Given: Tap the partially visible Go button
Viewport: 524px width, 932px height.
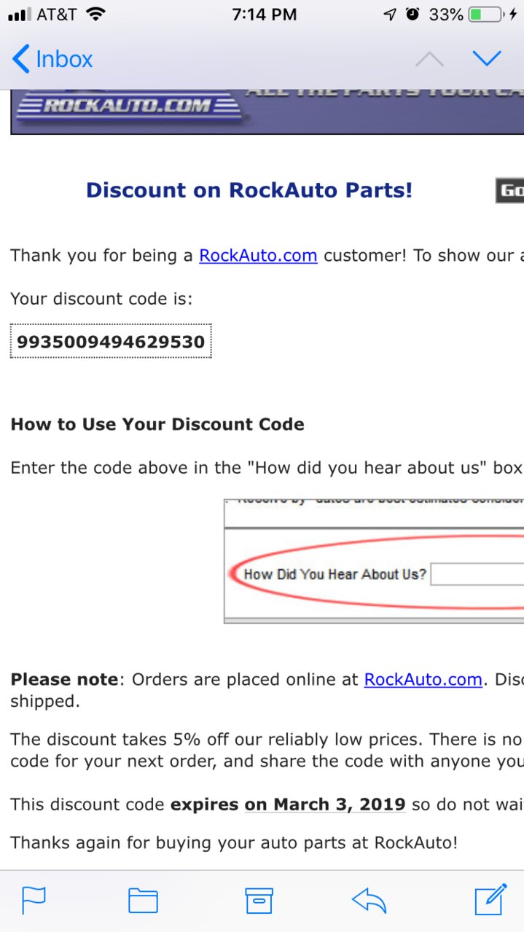Looking at the screenshot, I should pyautogui.click(x=510, y=191).
